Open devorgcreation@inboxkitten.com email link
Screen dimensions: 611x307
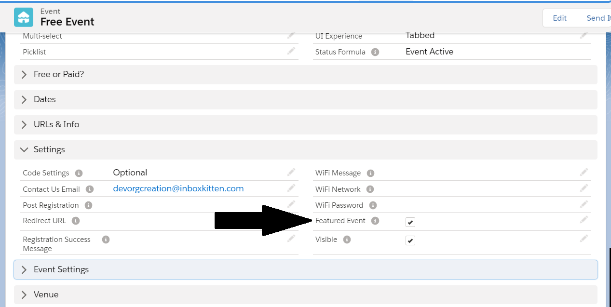[178, 188]
